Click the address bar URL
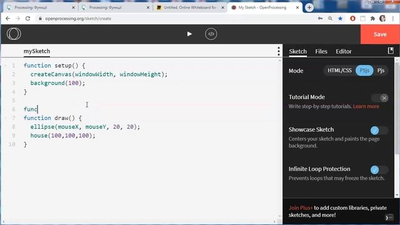The width and height of the screenshot is (400, 225). click(x=78, y=18)
